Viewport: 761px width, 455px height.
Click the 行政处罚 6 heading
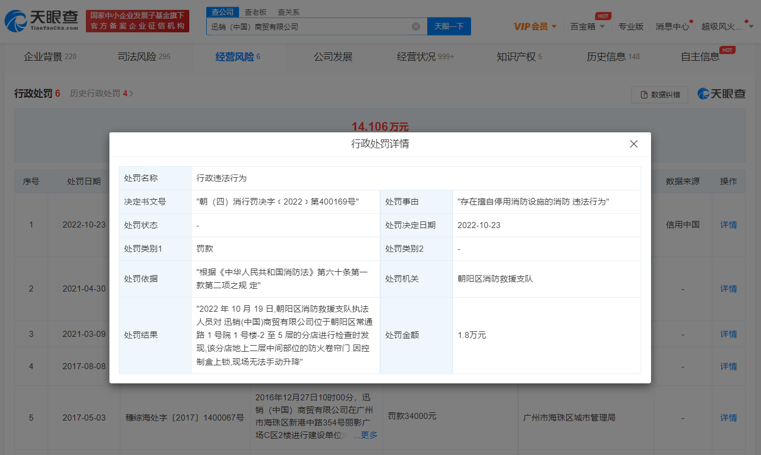point(37,94)
